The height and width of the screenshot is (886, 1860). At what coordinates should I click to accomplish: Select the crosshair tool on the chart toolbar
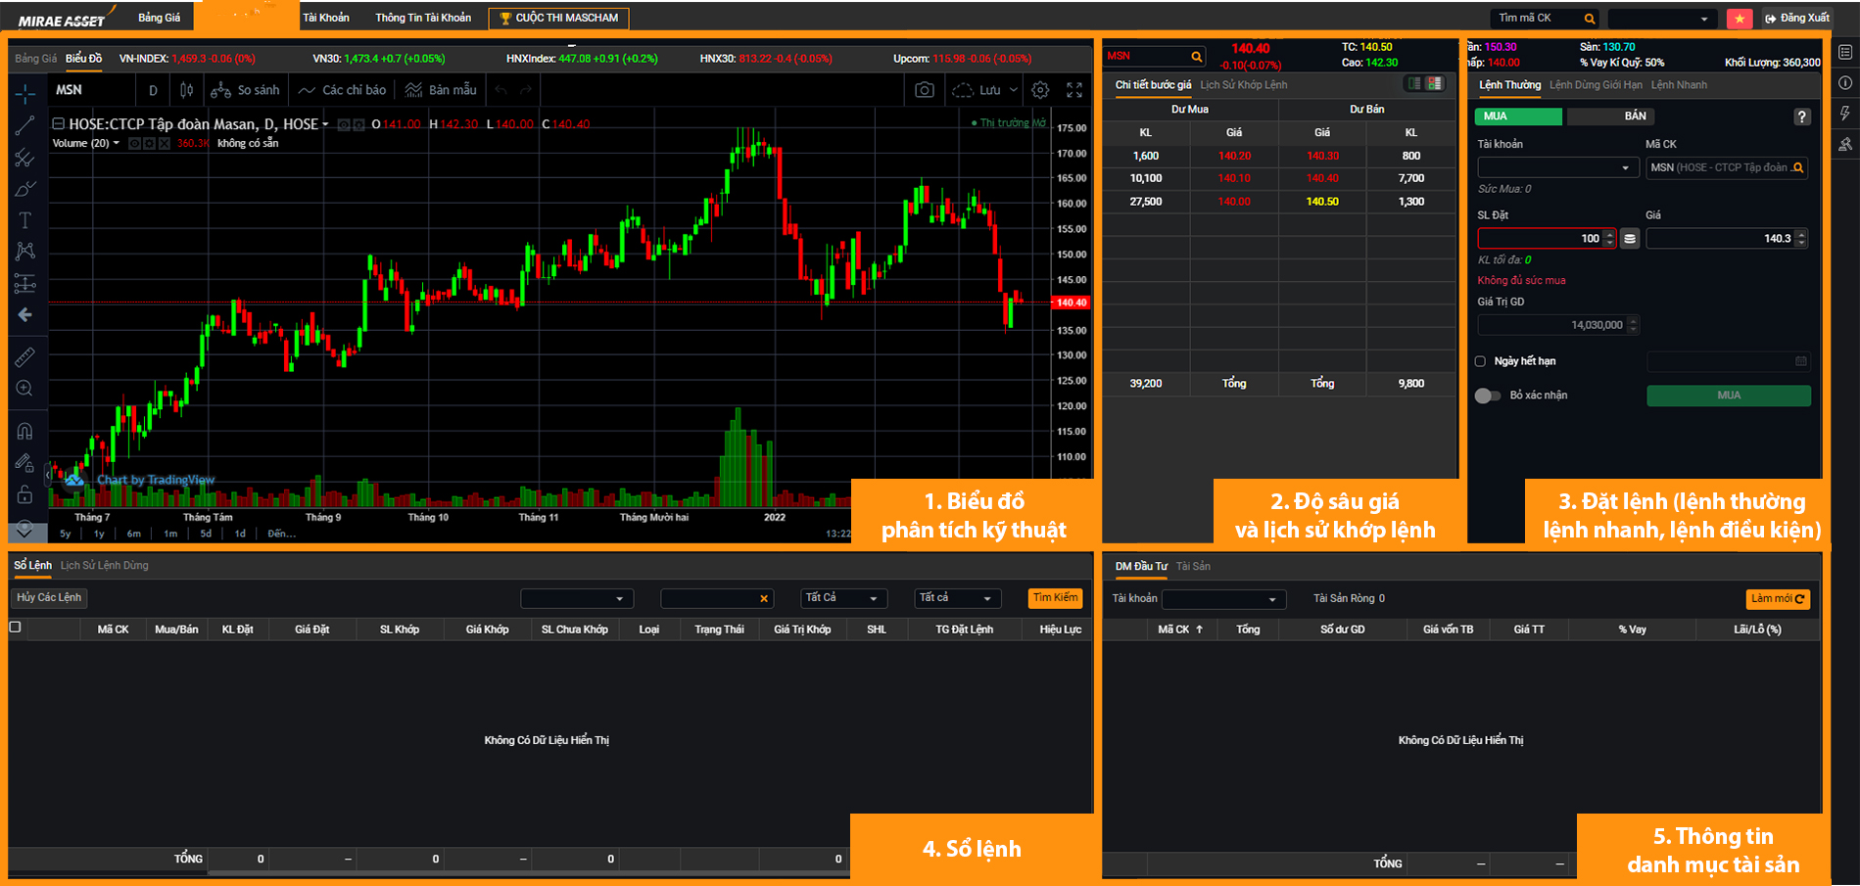tap(24, 94)
